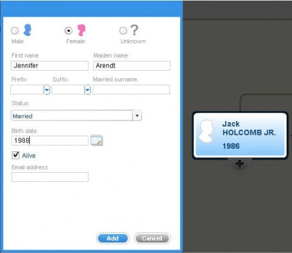
Task: Click the Email address field
Action: 50,177
